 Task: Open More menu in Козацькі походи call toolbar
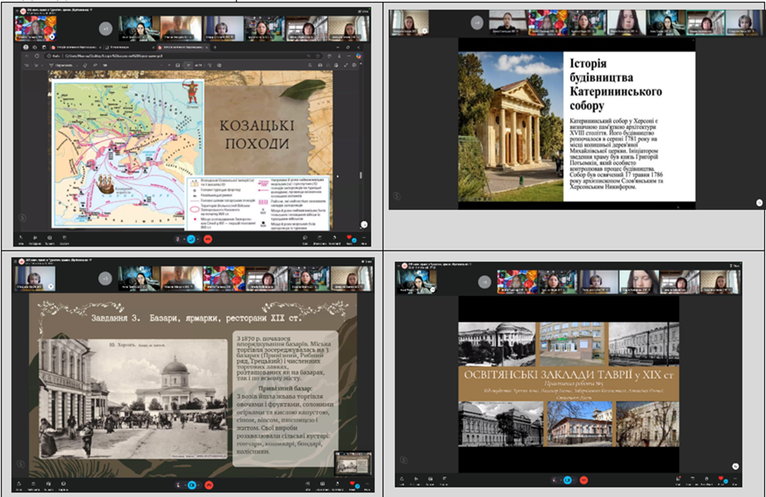coord(364,238)
